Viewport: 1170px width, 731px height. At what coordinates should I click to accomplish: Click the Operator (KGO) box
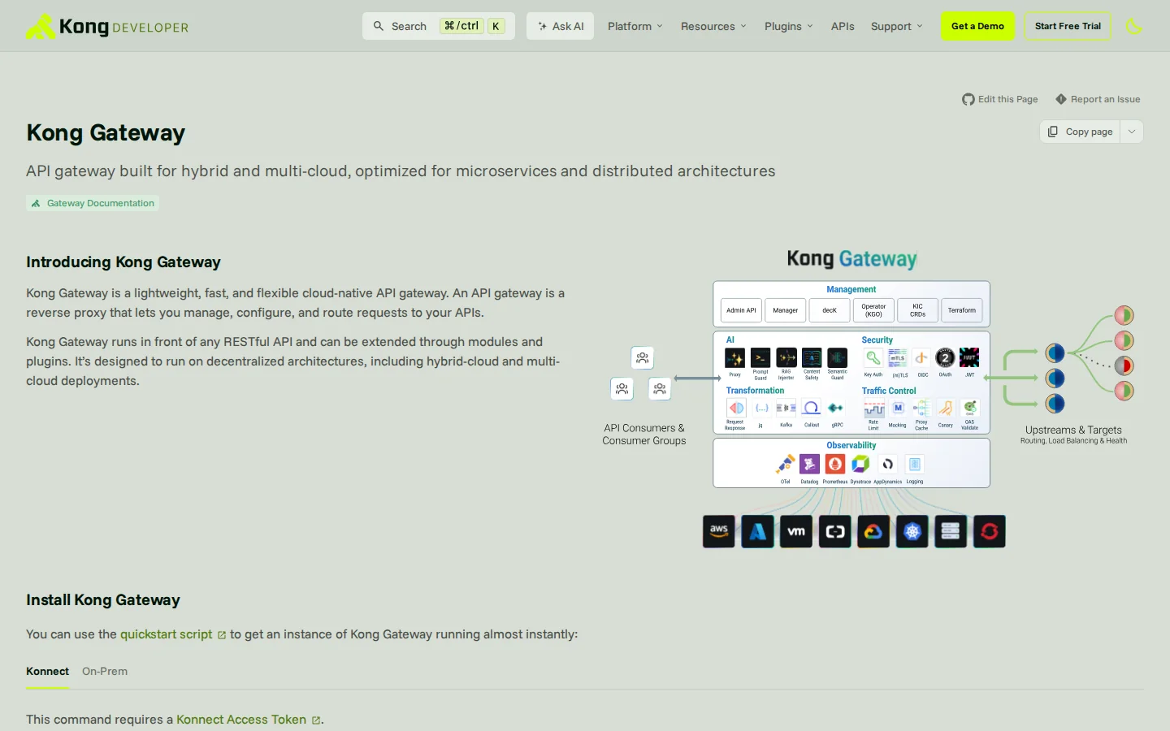coord(873,310)
